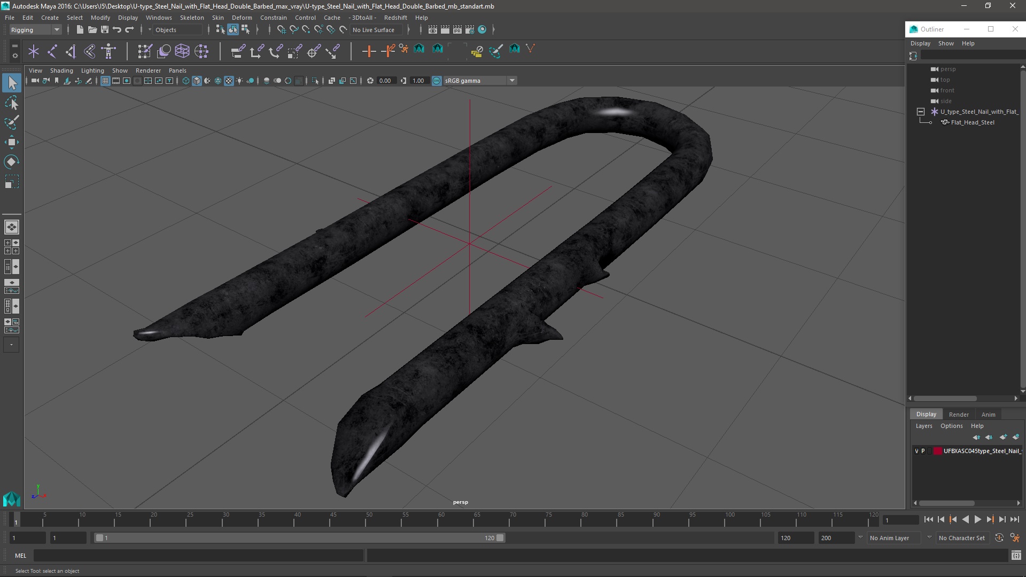
Task: Switch to the Render layer tab
Action: coord(959,414)
